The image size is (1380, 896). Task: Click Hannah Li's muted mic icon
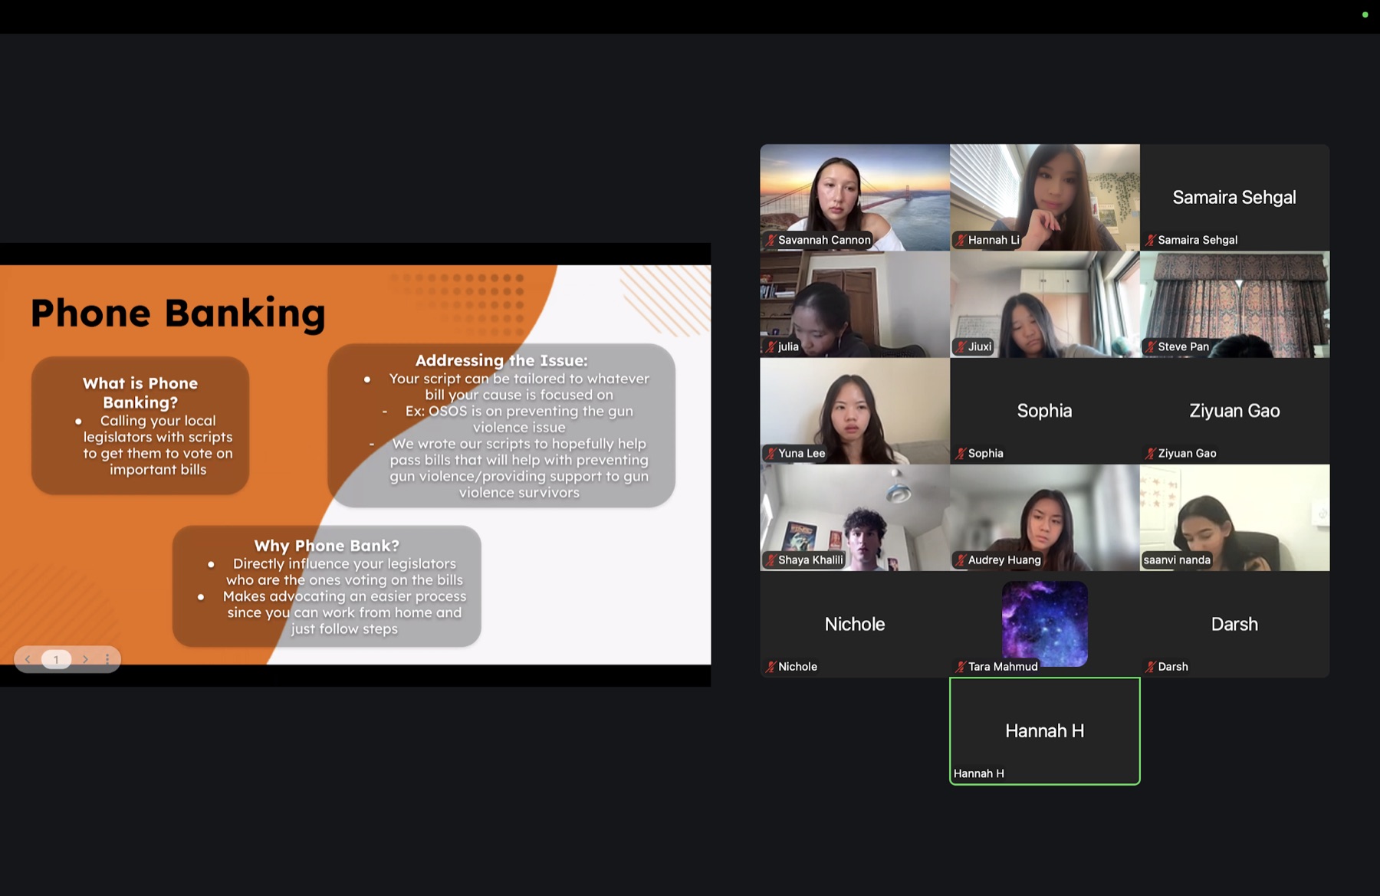[x=960, y=240]
